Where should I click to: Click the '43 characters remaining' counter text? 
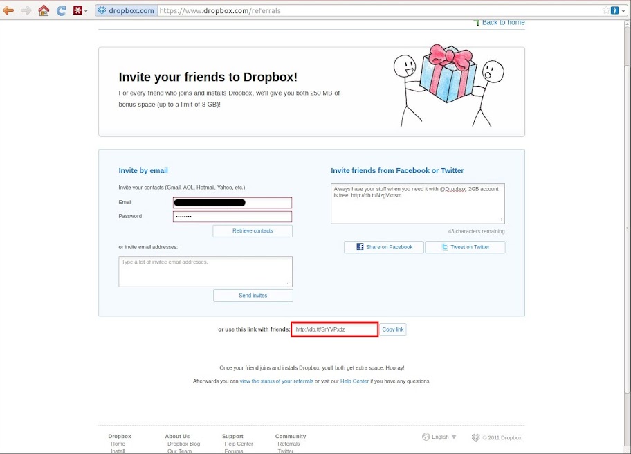(x=476, y=231)
